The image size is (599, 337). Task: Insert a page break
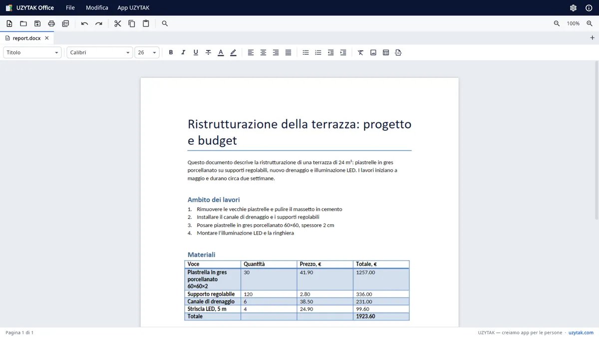click(x=398, y=52)
